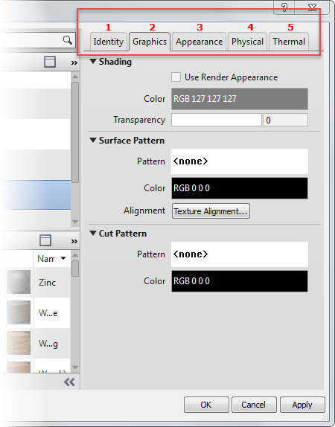335x427 pixels.
Task: Select the W...g material thumbnail
Action: [x=19, y=343]
